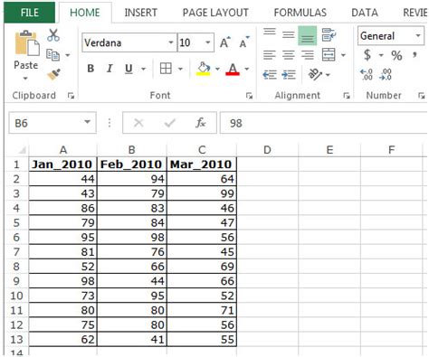The image size is (429, 357).
Task: Open the FILE tab
Action: 30,13
